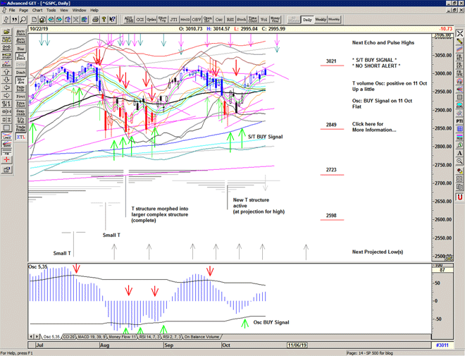The width and height of the screenshot is (465, 356).
Task: Switch chart to Weekly timeframe
Action: click(x=321, y=20)
